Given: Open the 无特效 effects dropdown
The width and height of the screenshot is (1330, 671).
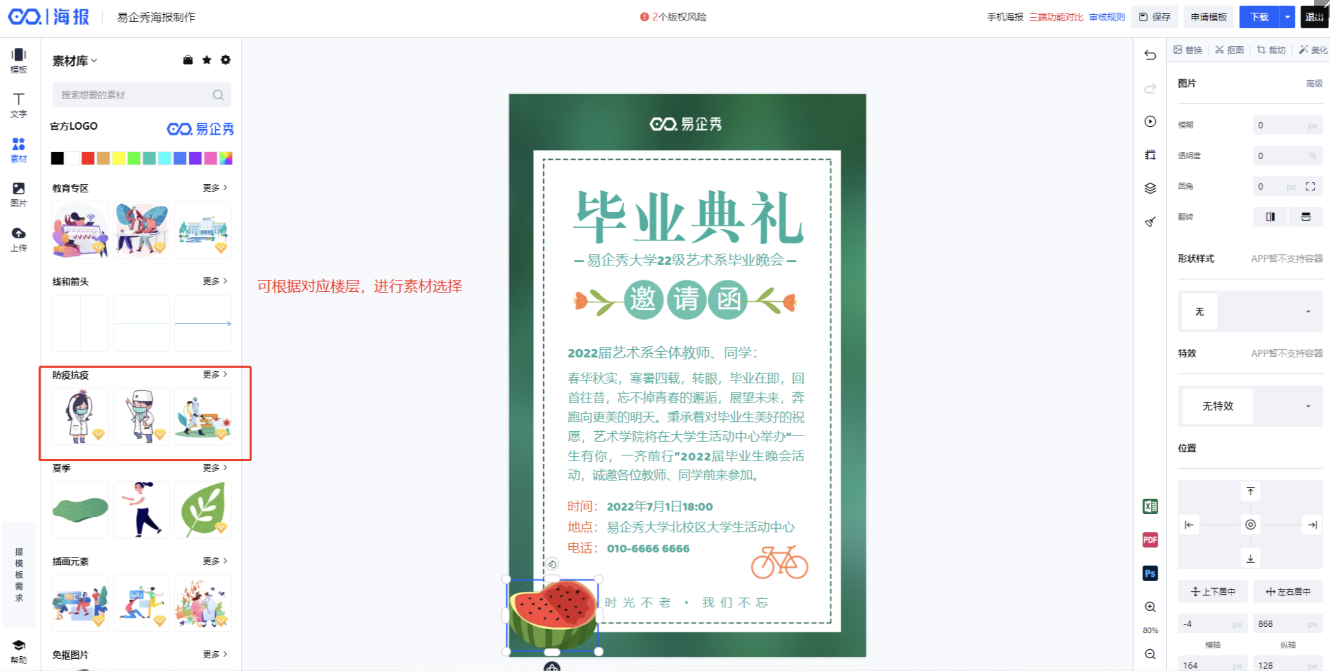Looking at the screenshot, I should pyautogui.click(x=1250, y=406).
